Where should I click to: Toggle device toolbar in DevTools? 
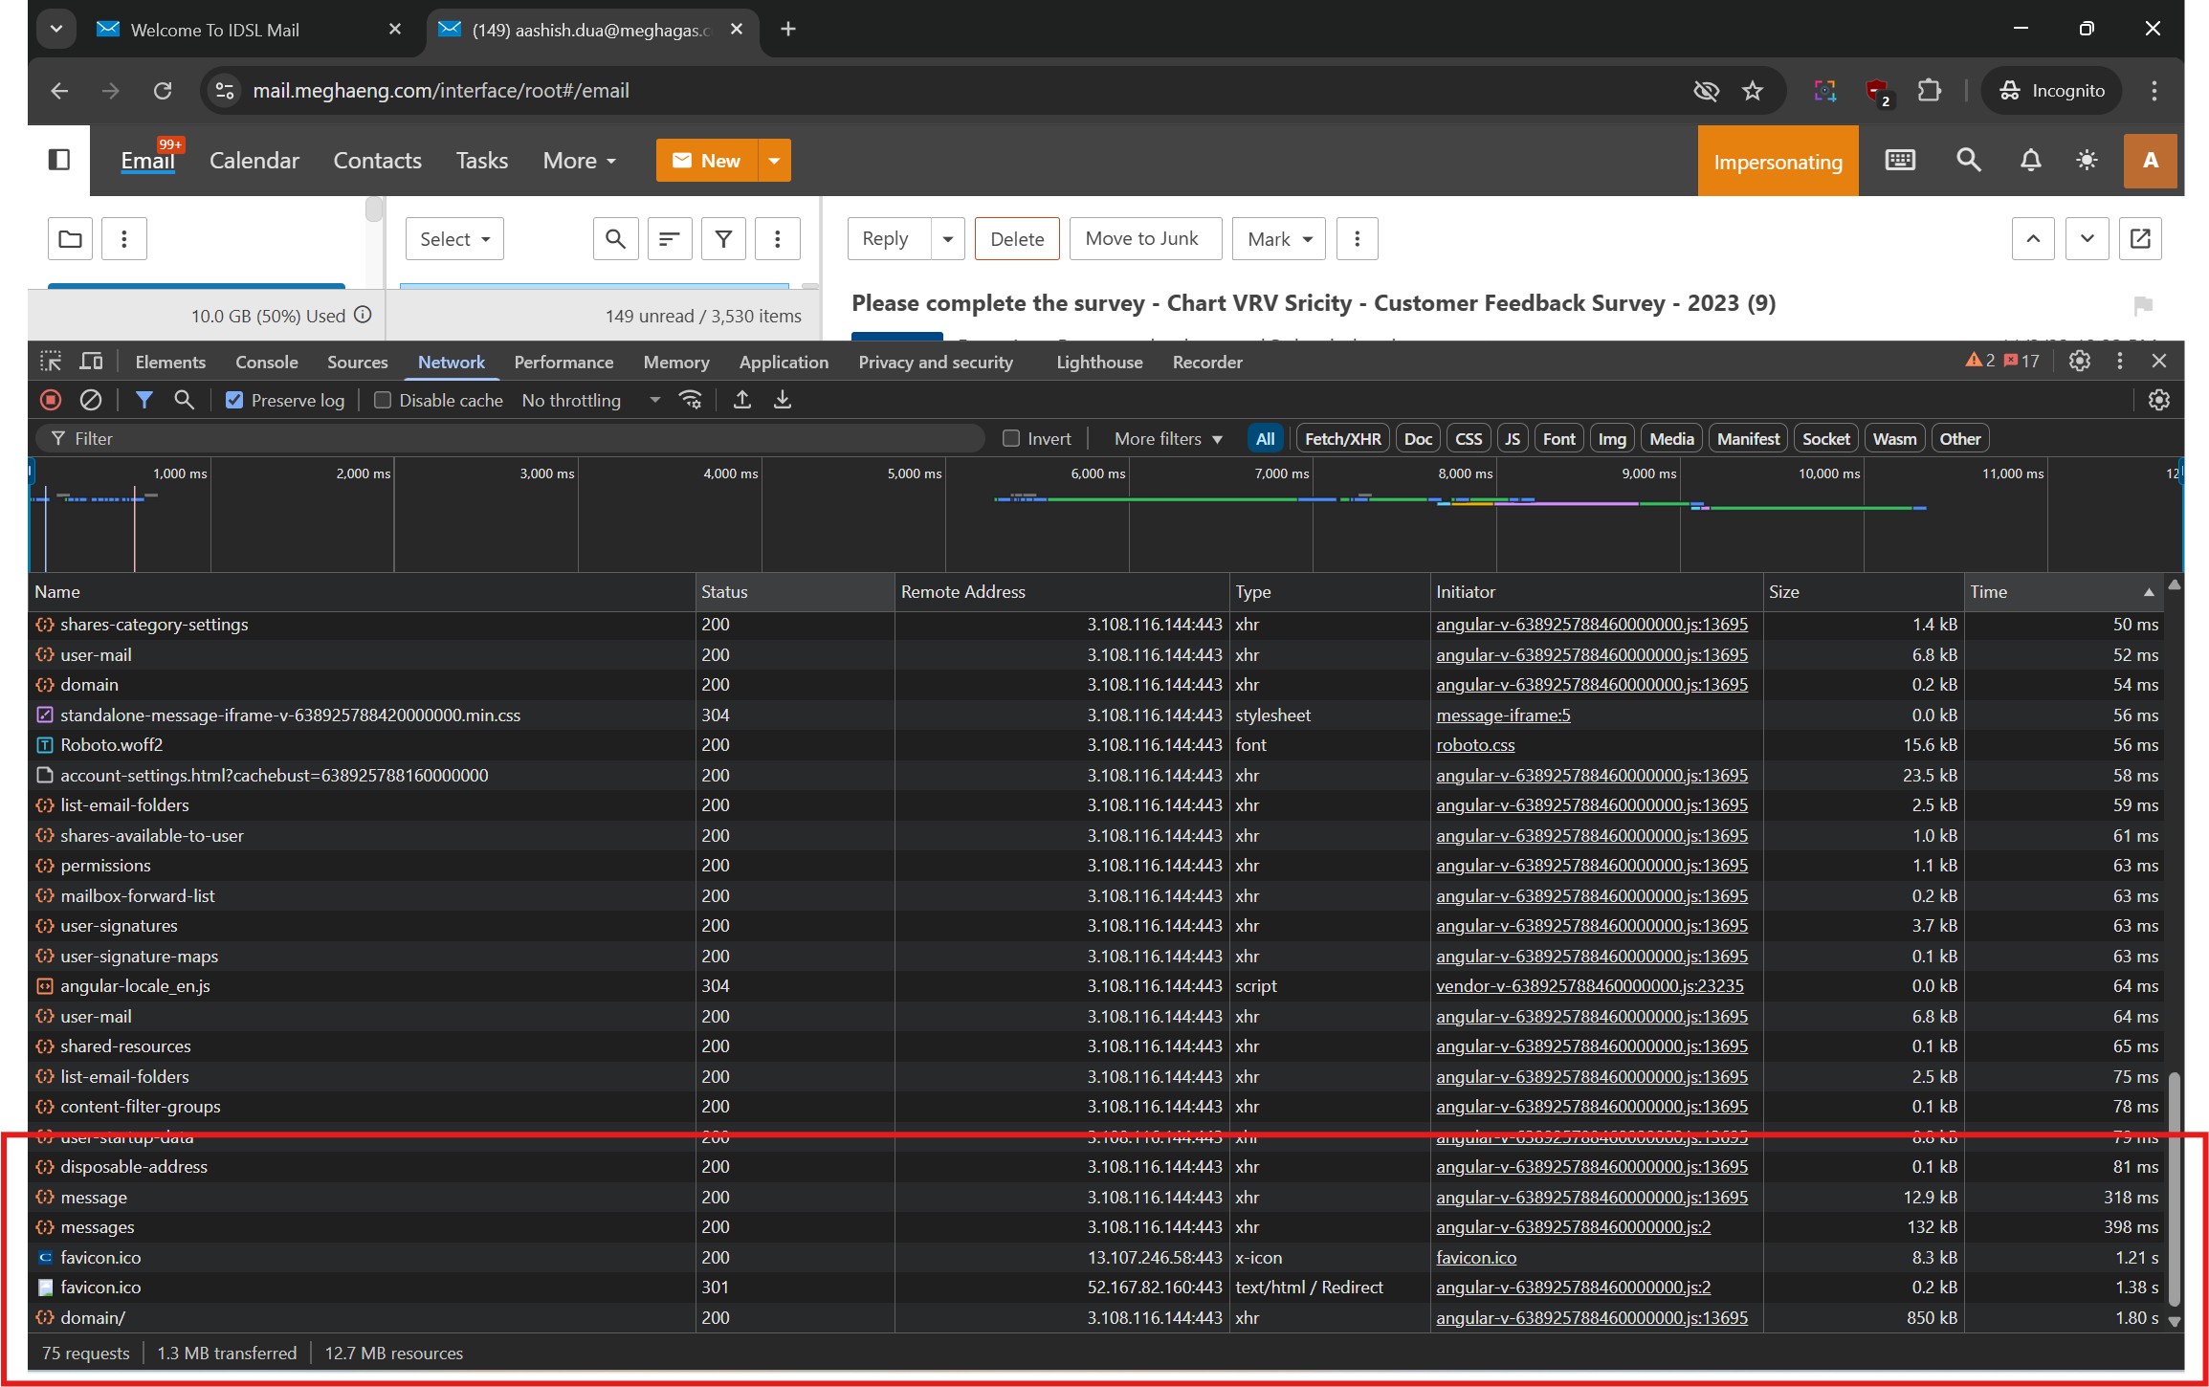pyautogui.click(x=91, y=362)
